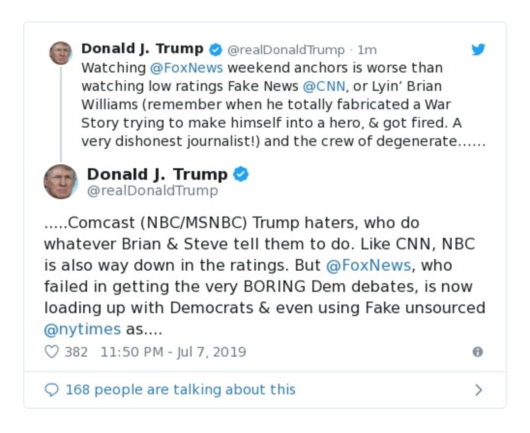
Task: Click the speech bubble icon beside people talking
Action: pyautogui.click(x=52, y=389)
